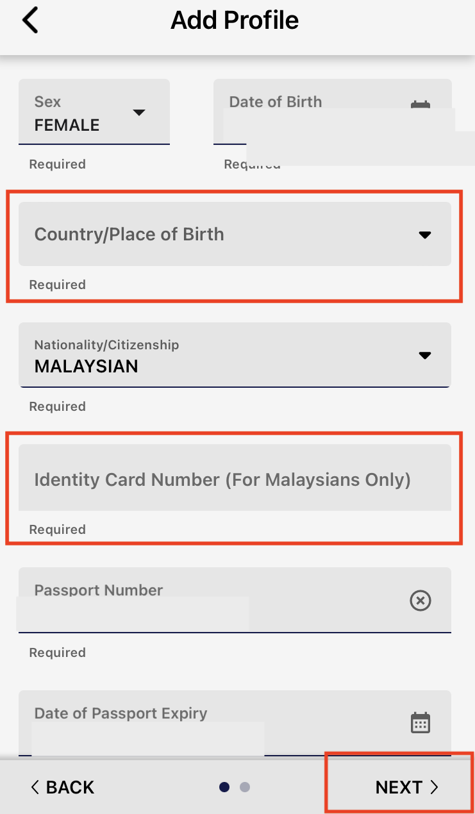Expand the Sex dropdown arrow

click(x=139, y=113)
